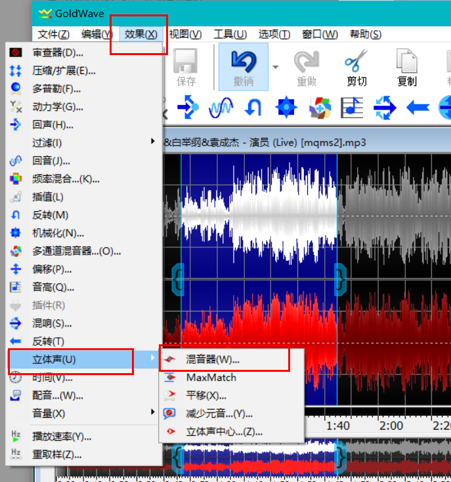Select 多通道混音器...(O)... menu entry
451x482 pixels.
pos(83,251)
